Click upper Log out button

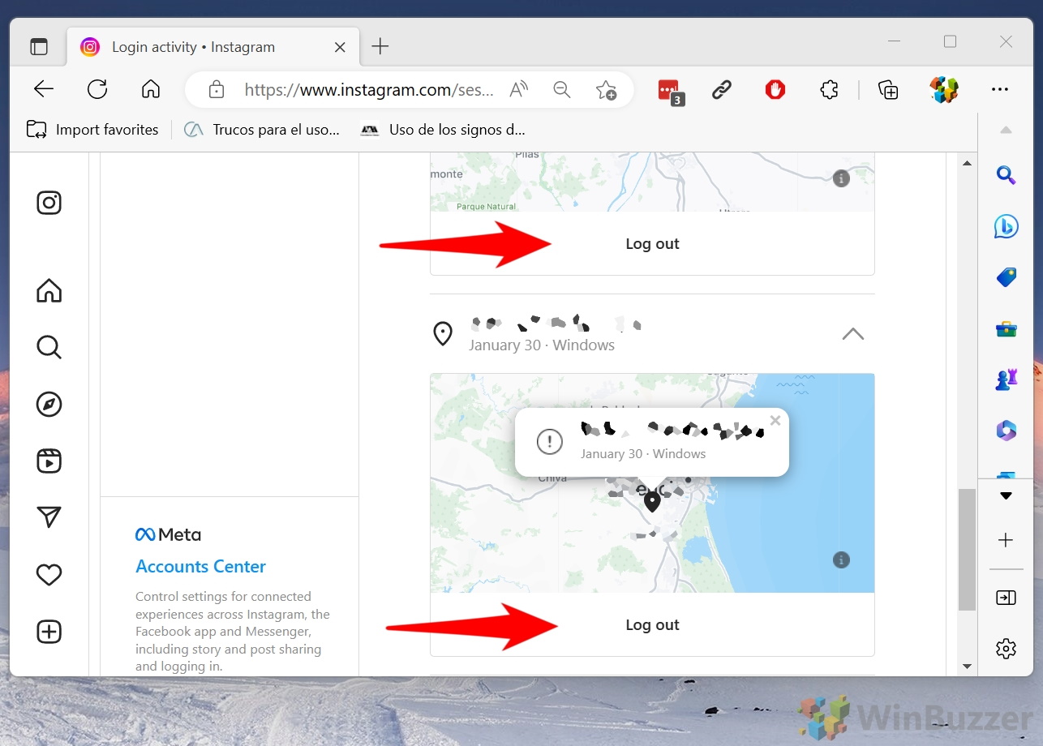[x=652, y=244]
